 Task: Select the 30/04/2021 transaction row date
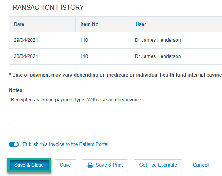tap(26, 56)
